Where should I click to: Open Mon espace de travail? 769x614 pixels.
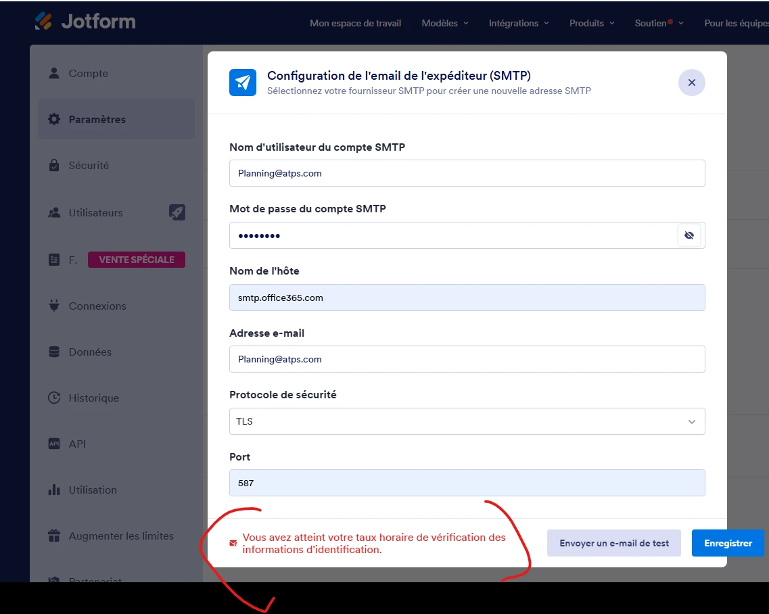(355, 23)
